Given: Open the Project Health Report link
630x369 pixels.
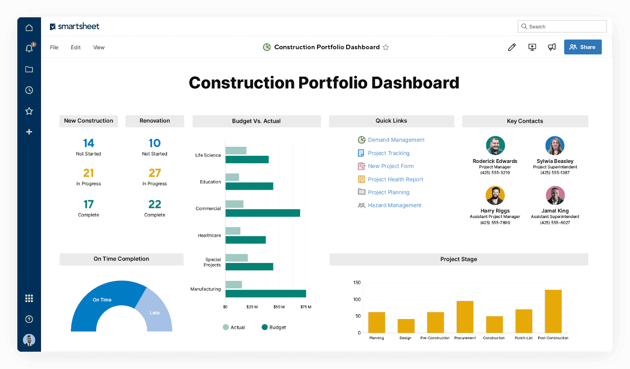Looking at the screenshot, I should (395, 179).
